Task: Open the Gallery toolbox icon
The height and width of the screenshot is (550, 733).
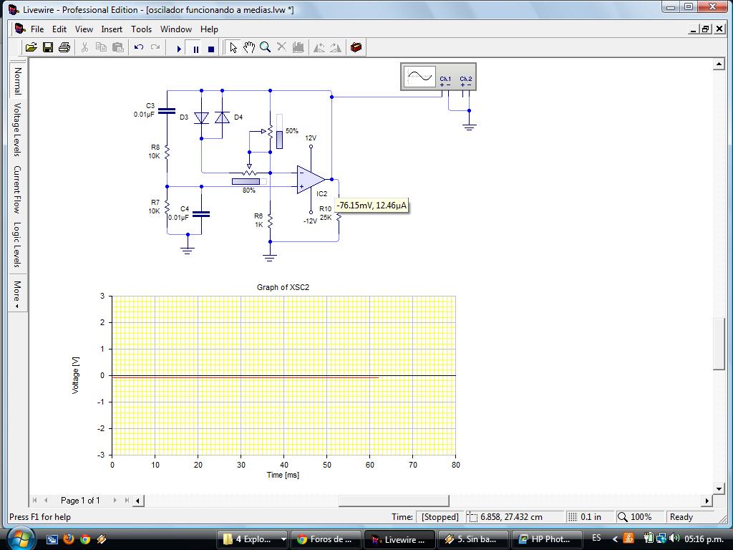Action: click(x=356, y=48)
